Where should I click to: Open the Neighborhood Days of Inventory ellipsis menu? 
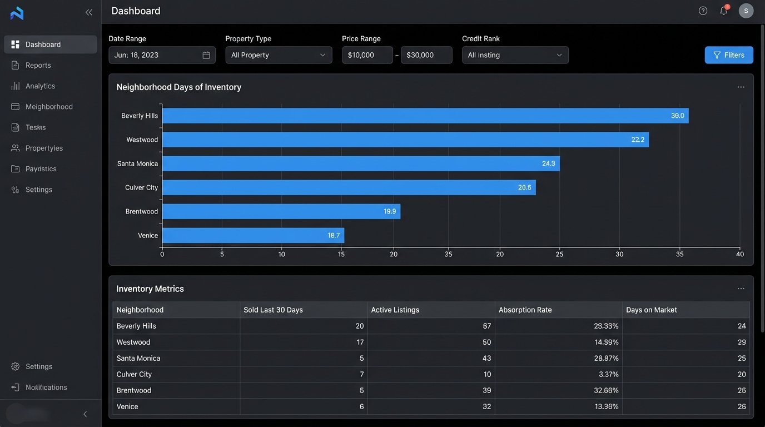coord(740,87)
